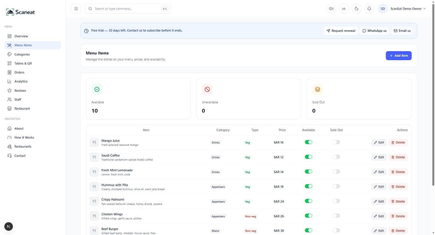Mark Saudi Coffee as Sold Out
The width and height of the screenshot is (435, 235).
[x=336, y=157]
